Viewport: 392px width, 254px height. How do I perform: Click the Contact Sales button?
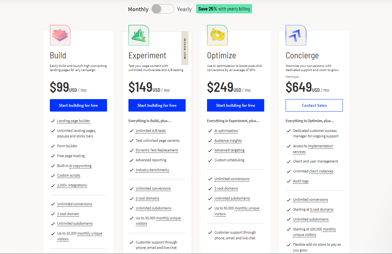click(x=314, y=105)
